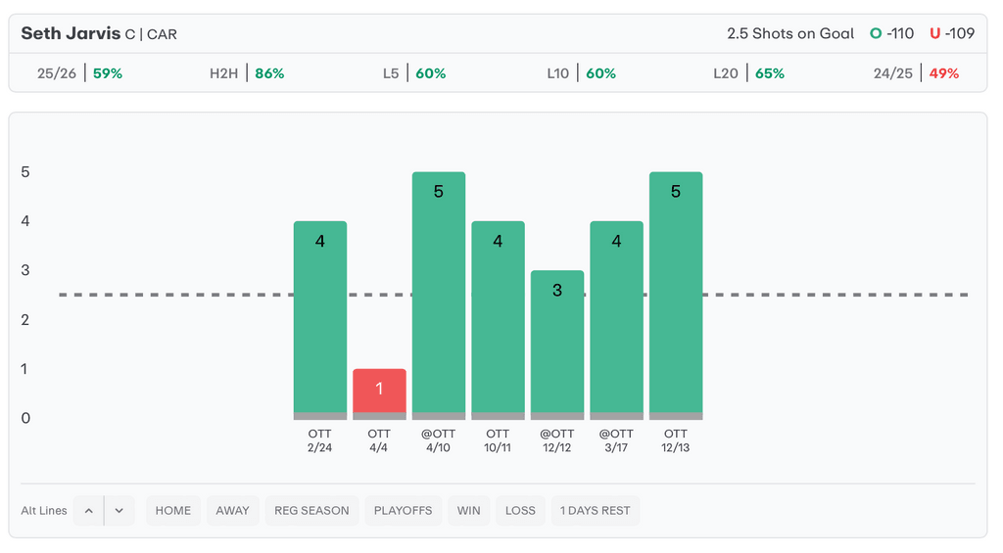Show only PLAYOFFS games
The height and width of the screenshot is (553, 1003).
click(403, 511)
